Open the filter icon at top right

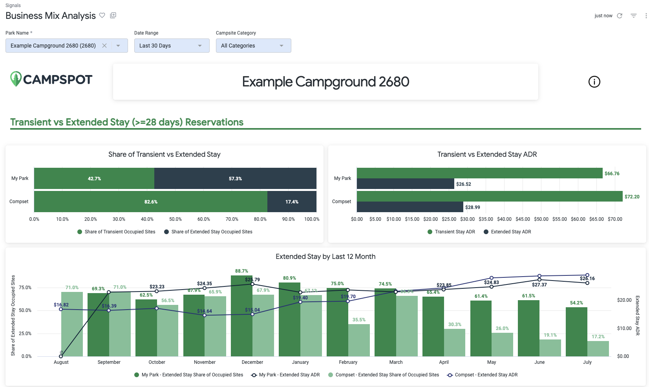[x=633, y=15]
